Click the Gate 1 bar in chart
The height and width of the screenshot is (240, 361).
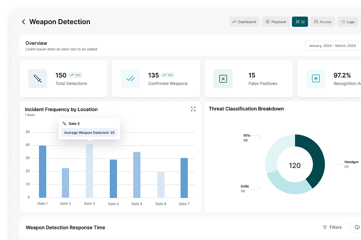pos(43,172)
